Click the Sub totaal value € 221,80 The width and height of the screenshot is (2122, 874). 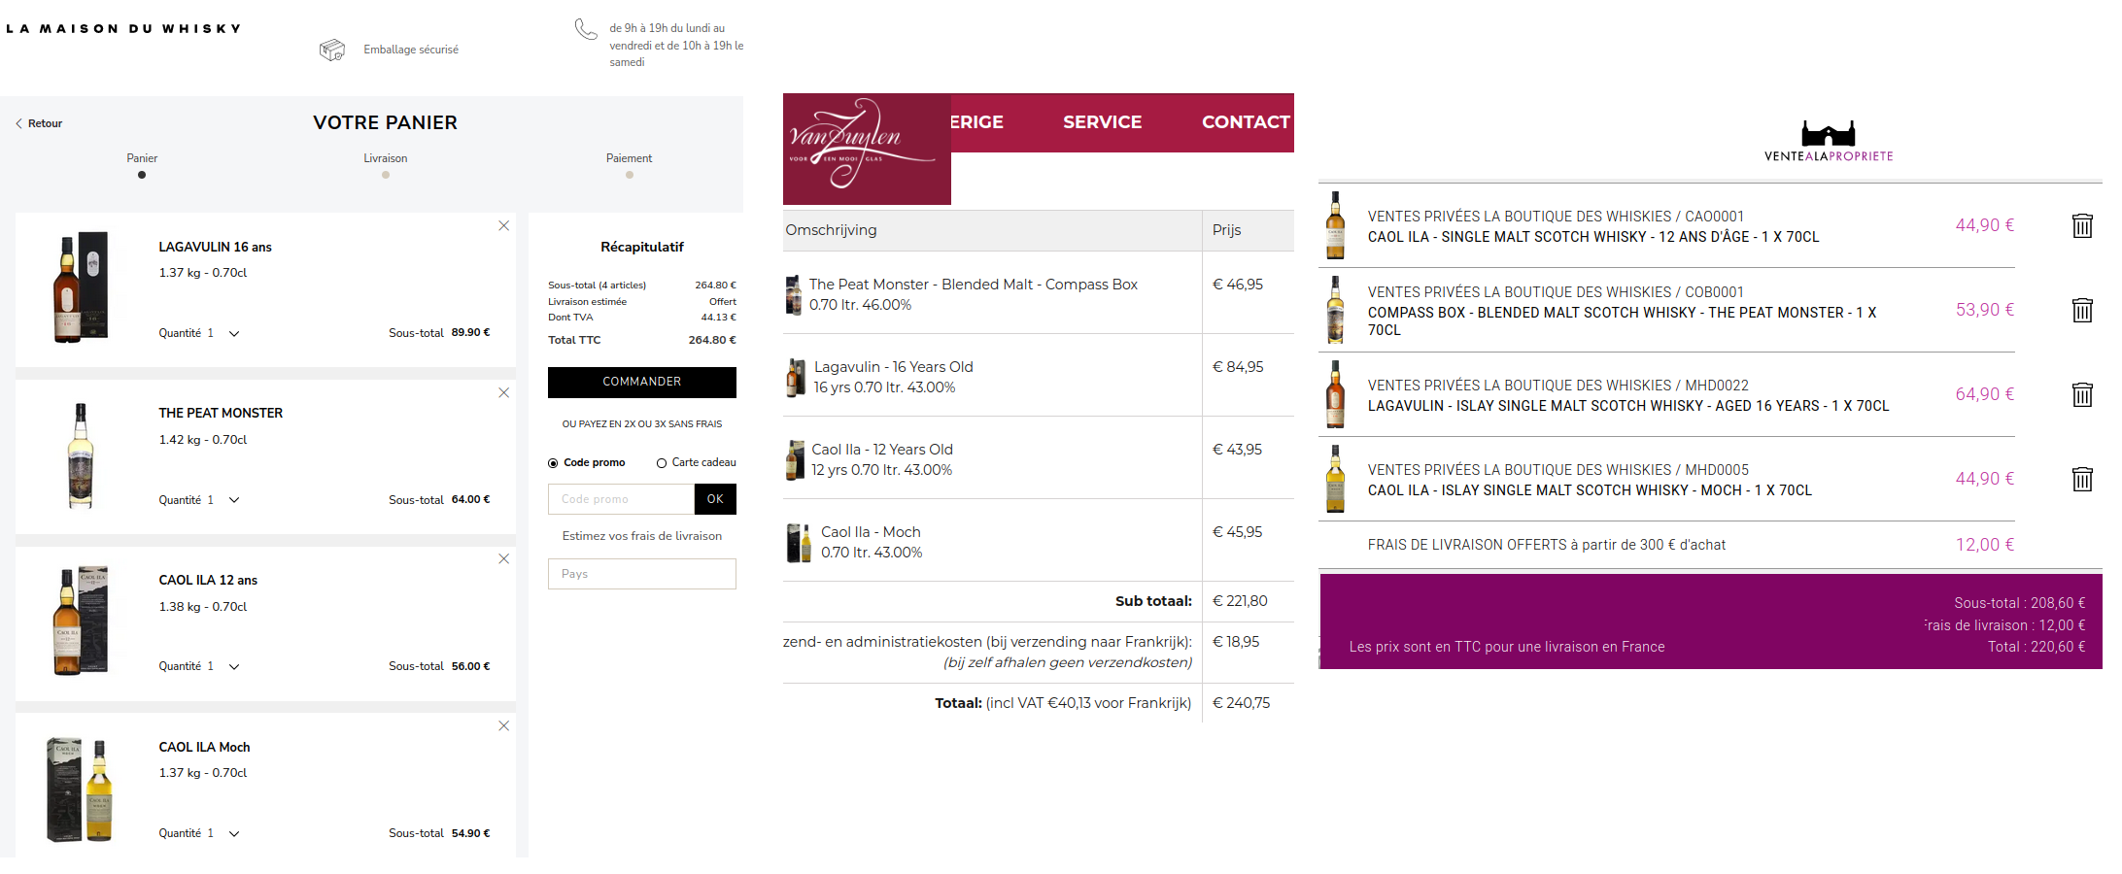[1240, 601]
